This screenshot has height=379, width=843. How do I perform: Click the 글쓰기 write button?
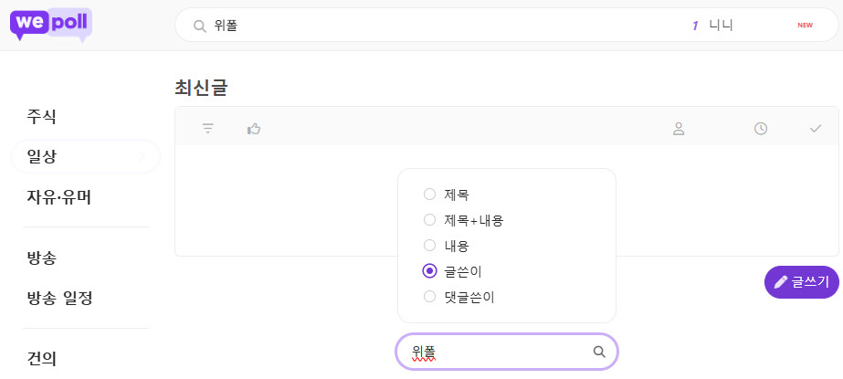(801, 282)
